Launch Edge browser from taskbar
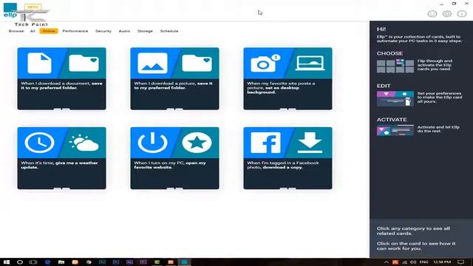The height and width of the screenshot is (266, 473). (x=47, y=262)
